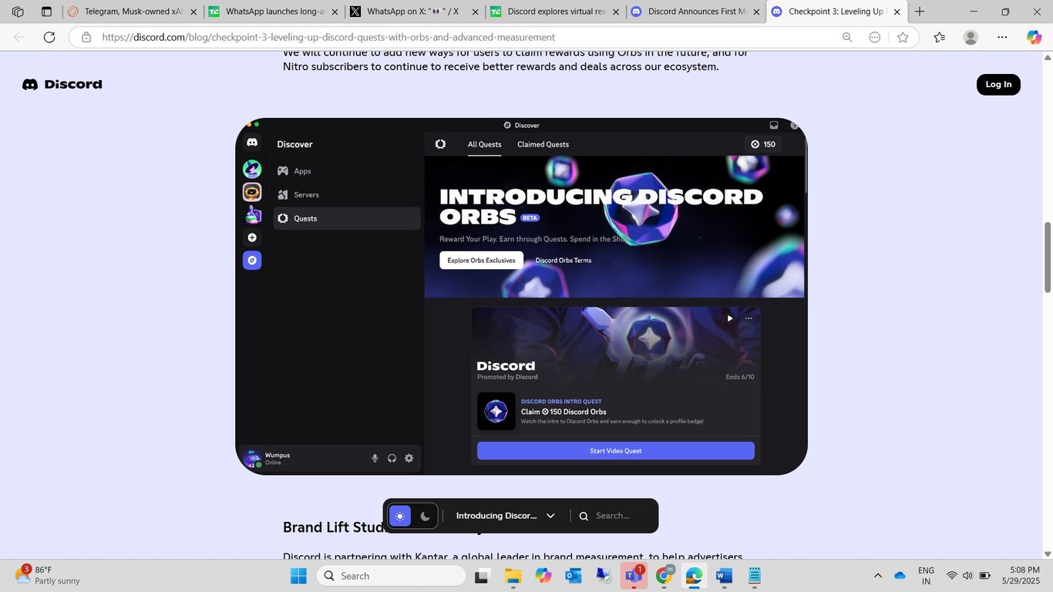Open Edge workspaces icon
This screenshot has width=1053, height=592.
pyautogui.click(x=18, y=12)
